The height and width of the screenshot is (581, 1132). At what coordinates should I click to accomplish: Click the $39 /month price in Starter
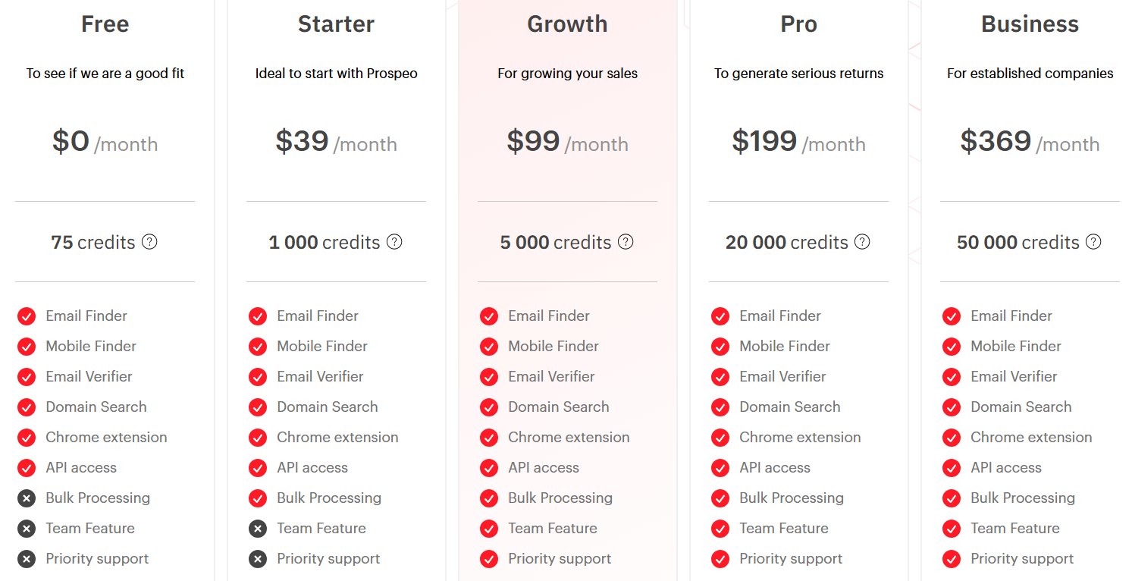[336, 143]
